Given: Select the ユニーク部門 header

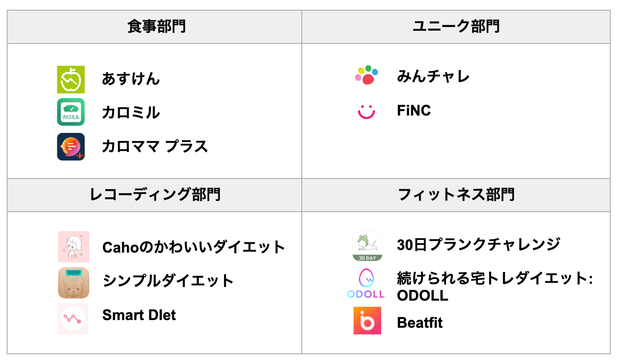Looking at the screenshot, I should click(456, 27).
